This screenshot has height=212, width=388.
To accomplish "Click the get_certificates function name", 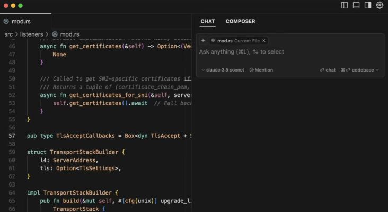I will coord(95,46).
